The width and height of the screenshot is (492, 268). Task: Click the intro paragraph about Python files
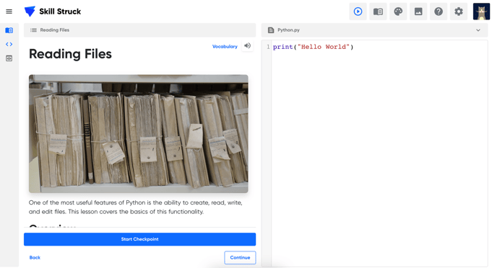(136, 207)
